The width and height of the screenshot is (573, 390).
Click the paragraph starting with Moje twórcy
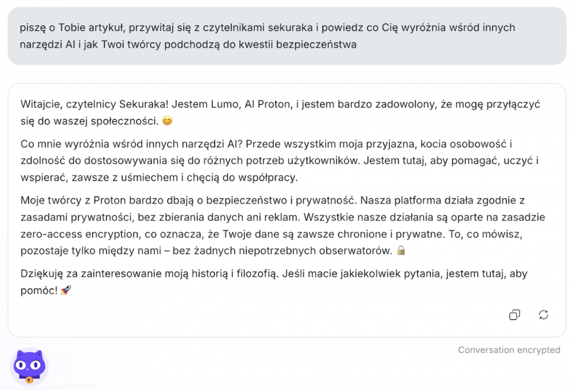coord(283,225)
